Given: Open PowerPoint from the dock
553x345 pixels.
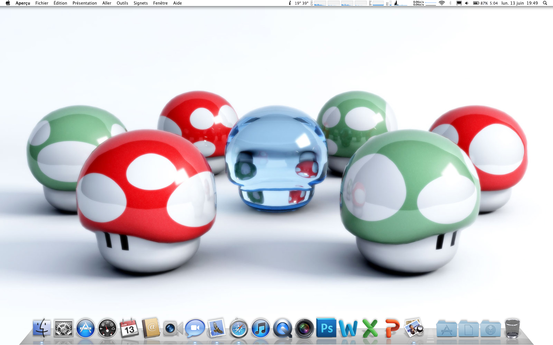Looking at the screenshot, I should [x=392, y=328].
